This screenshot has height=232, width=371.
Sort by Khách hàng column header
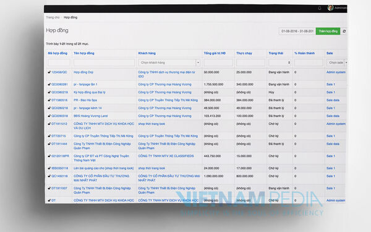(x=147, y=53)
